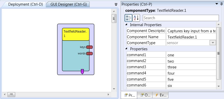Sort properties alphabetically with A-Z icon

pyautogui.click(x=136, y=18)
